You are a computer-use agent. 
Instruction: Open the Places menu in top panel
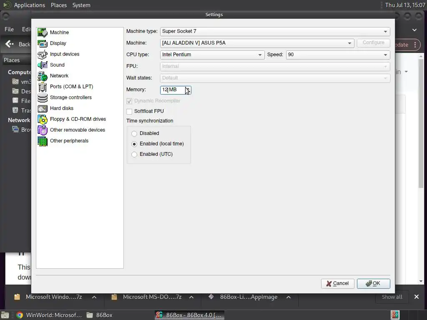point(58,5)
